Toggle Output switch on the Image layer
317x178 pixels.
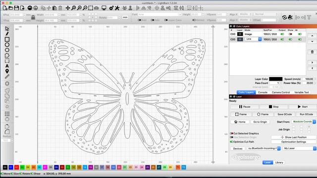click(282, 34)
